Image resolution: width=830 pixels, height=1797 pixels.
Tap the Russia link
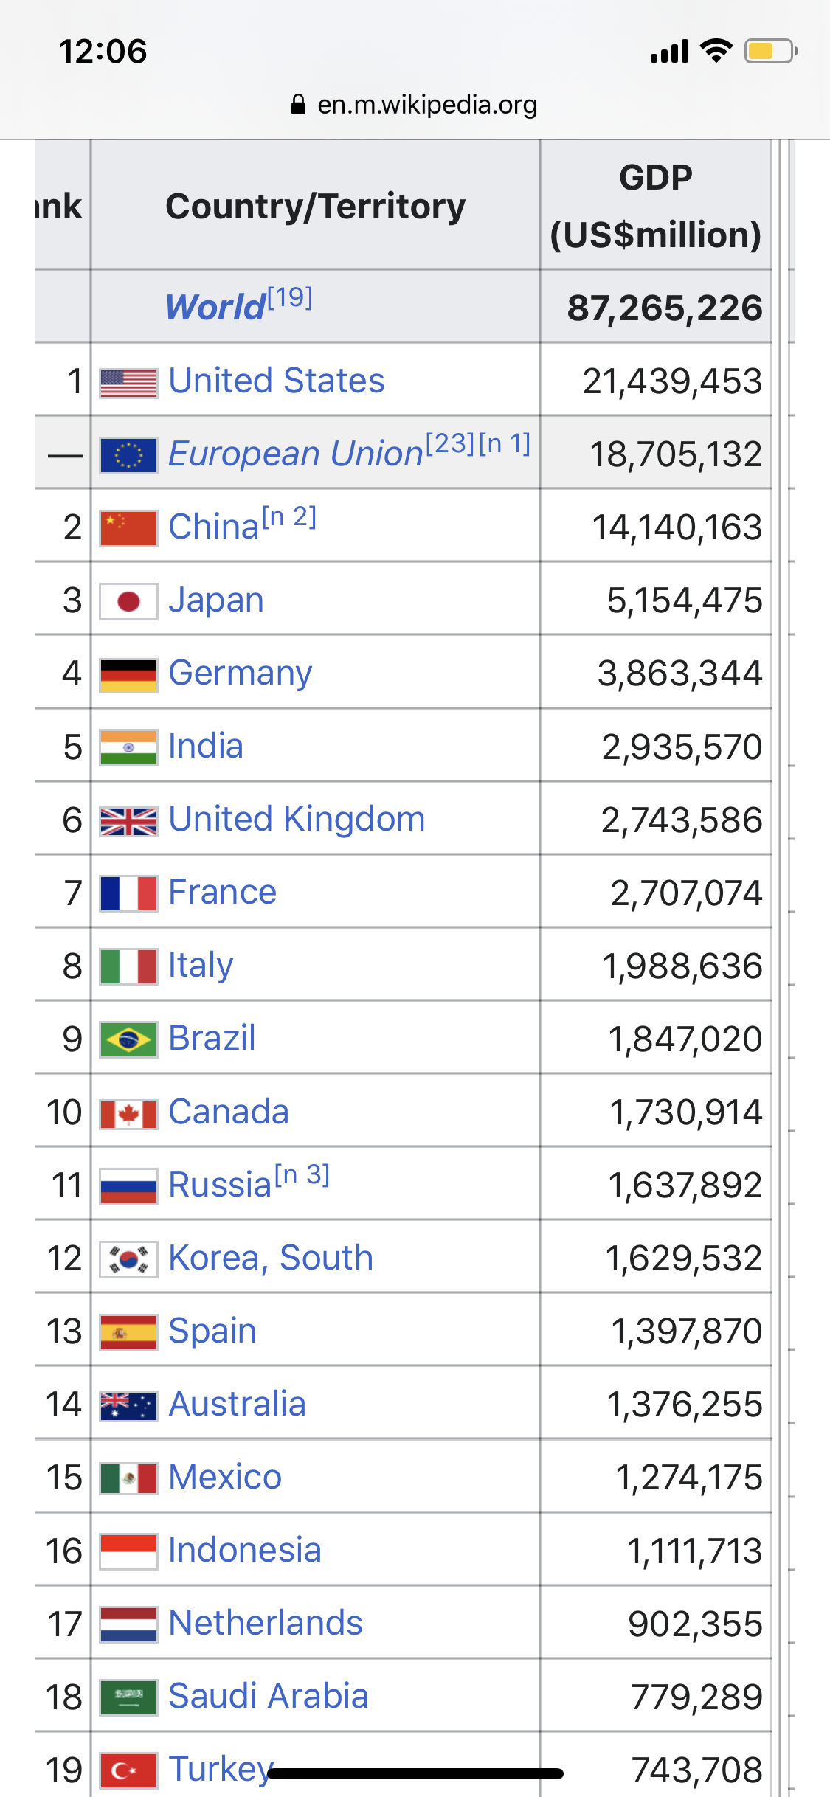click(x=220, y=1185)
